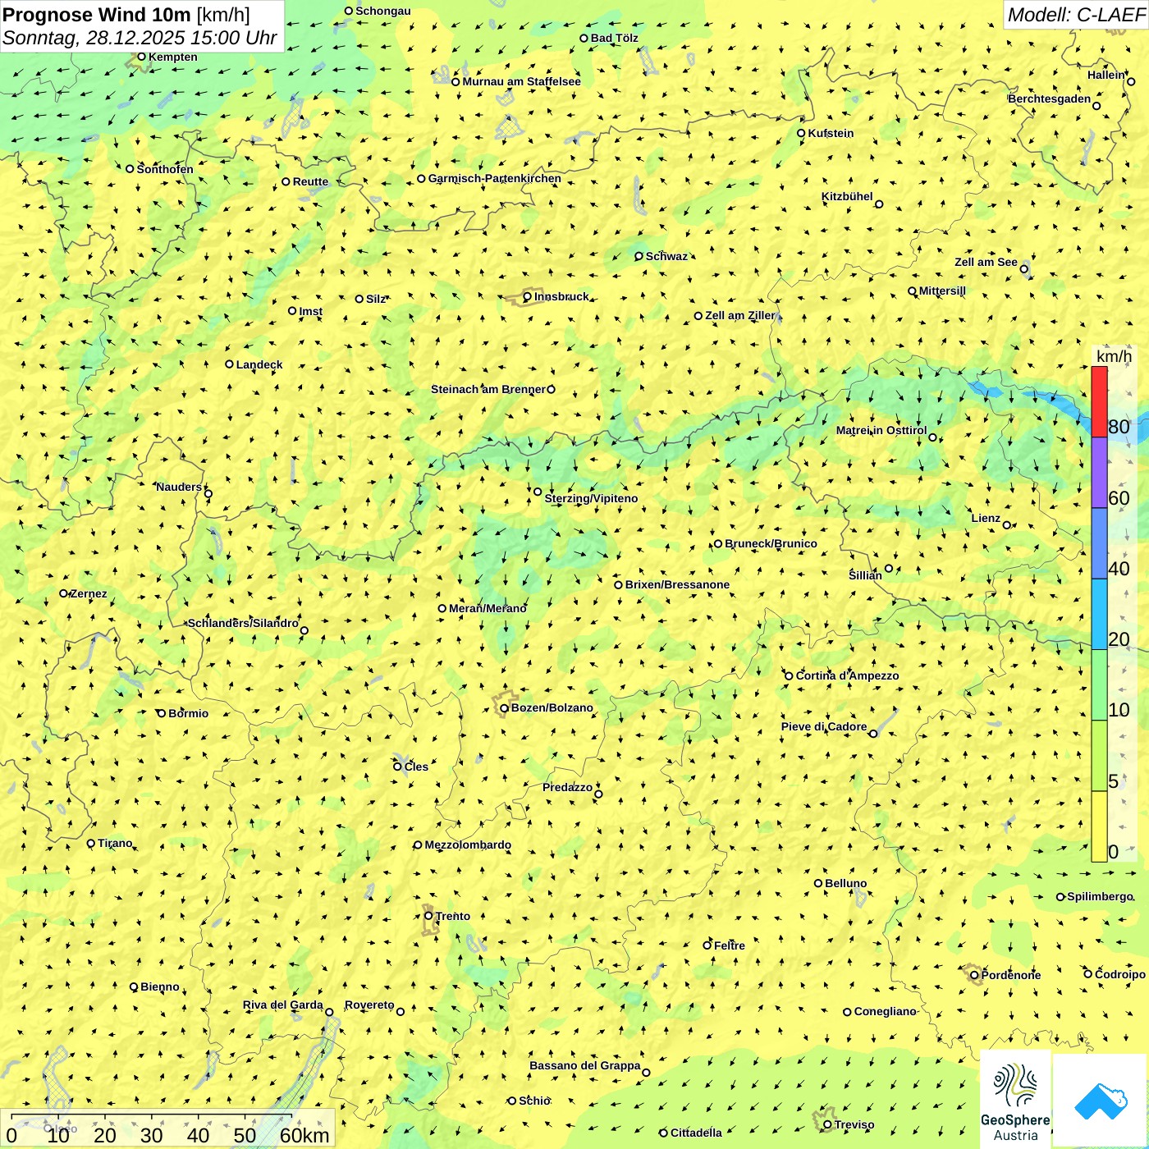Select the Murnau am Staffelsee label
Screen dimensions: 1149x1149
pos(521,81)
